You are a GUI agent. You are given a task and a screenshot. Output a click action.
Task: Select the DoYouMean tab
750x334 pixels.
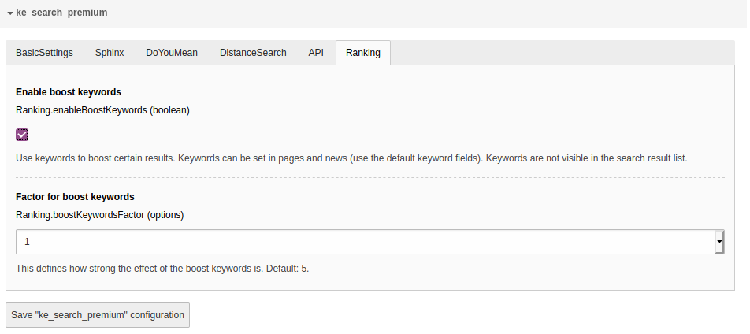point(172,53)
